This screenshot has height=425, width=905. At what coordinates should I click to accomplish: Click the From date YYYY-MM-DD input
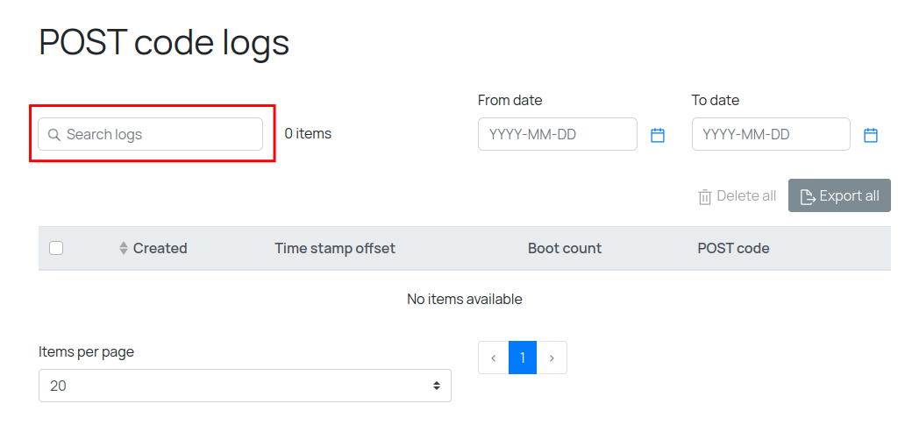tap(557, 135)
